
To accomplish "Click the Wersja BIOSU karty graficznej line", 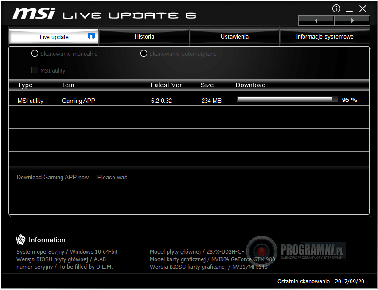I will [209, 267].
